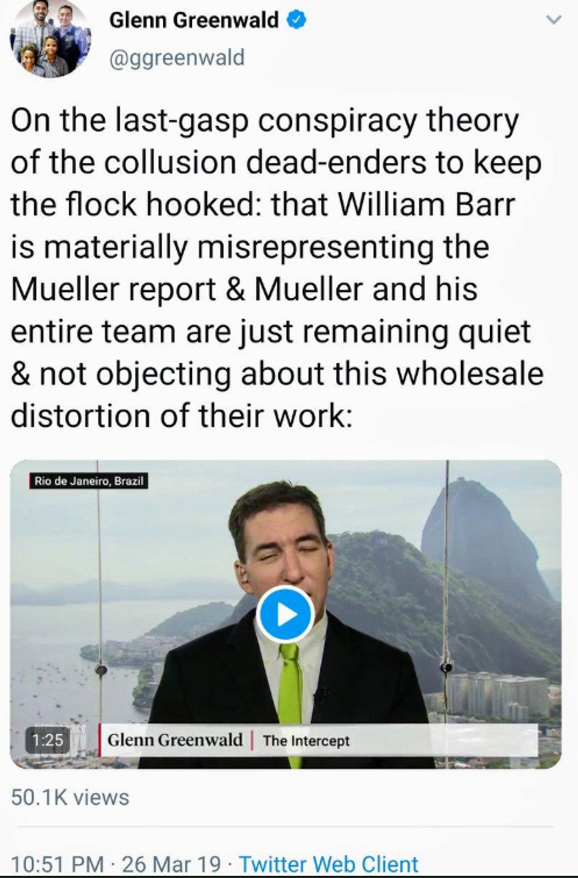Click the Glenn Greenwald lower-third caption

(x=175, y=740)
